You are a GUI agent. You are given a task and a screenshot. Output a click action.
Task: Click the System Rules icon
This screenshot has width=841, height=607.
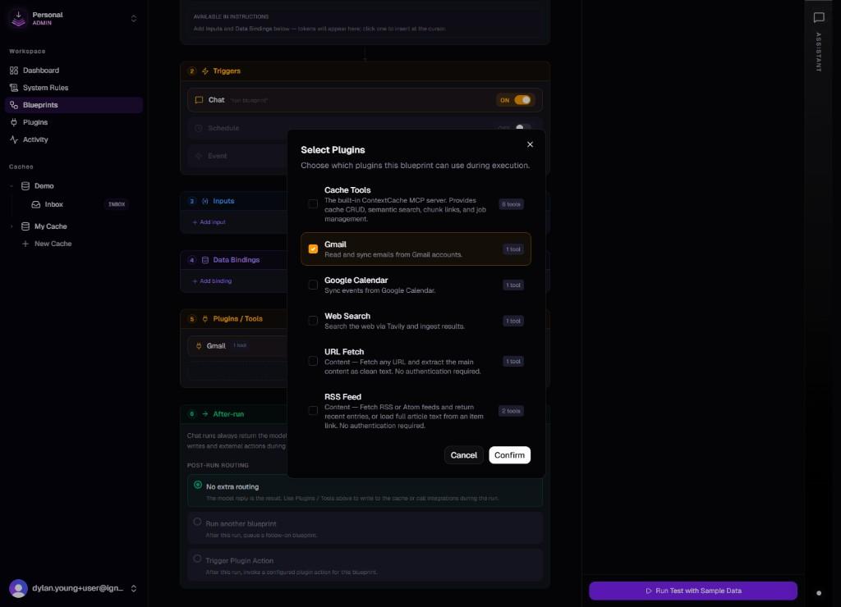tap(14, 88)
